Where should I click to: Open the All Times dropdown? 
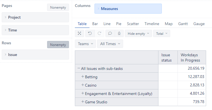(x=110, y=44)
